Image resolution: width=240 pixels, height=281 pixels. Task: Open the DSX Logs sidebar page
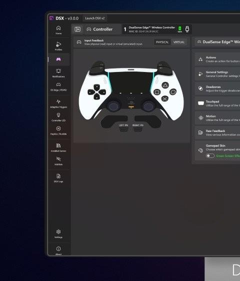(x=58, y=178)
